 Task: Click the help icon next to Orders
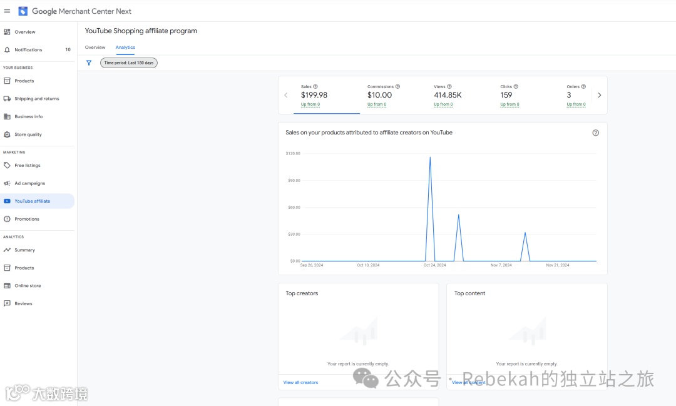click(x=583, y=86)
